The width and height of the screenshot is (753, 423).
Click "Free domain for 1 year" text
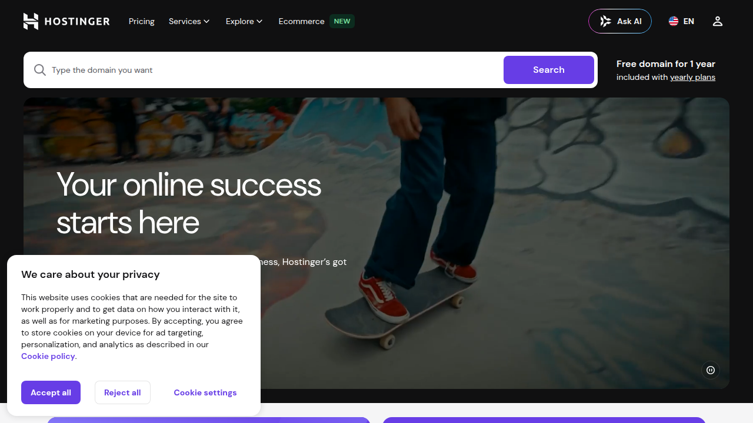click(666, 63)
